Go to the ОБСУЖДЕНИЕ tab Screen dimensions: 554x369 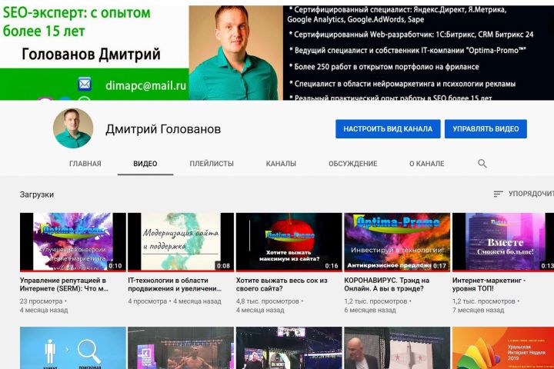pyautogui.click(x=353, y=164)
